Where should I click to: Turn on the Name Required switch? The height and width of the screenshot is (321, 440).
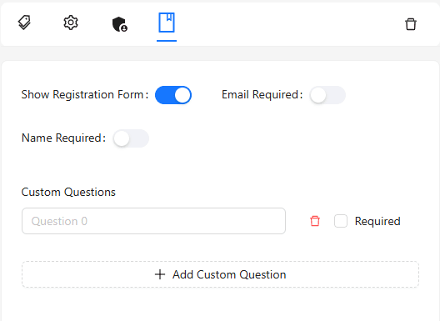click(x=131, y=138)
